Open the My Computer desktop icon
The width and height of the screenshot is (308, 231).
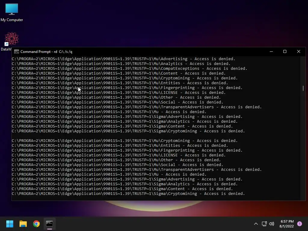(12, 12)
